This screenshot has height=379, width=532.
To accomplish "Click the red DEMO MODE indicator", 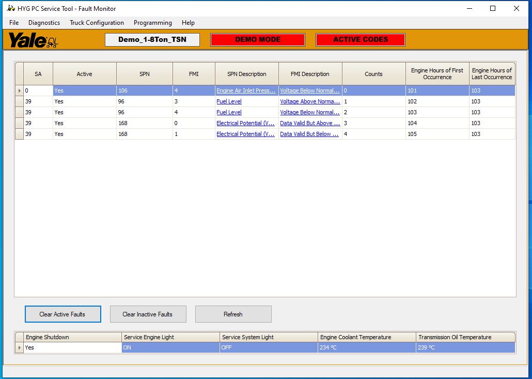I will coord(257,39).
